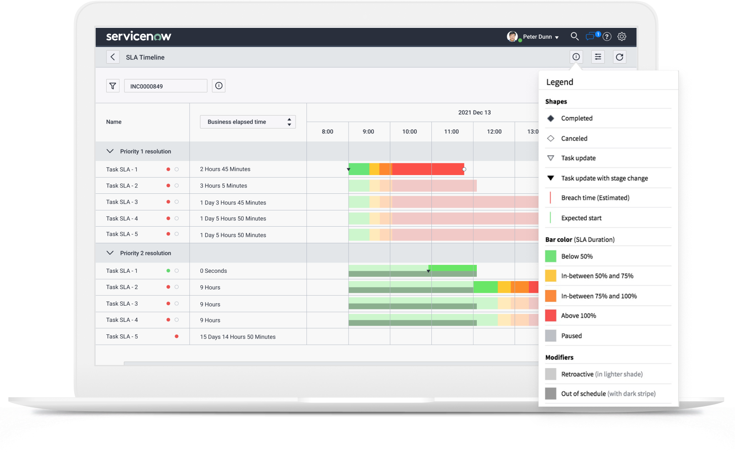
Task: Collapse the Priority 2 resolution group
Action: tap(110, 253)
